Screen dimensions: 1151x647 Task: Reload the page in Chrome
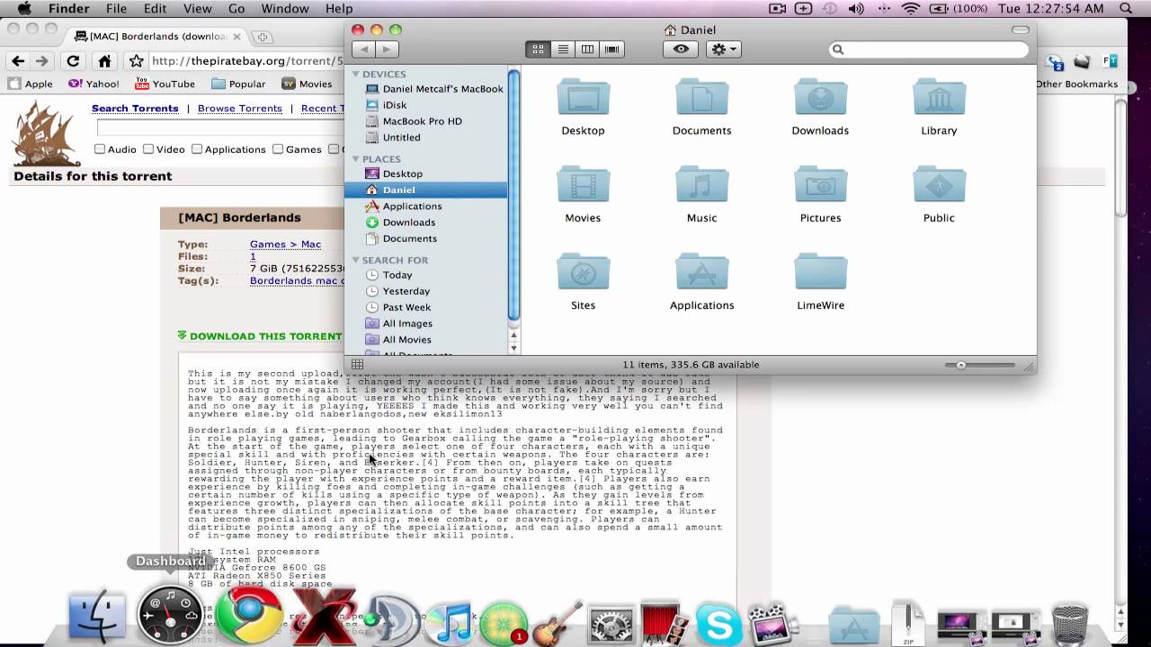coord(73,61)
